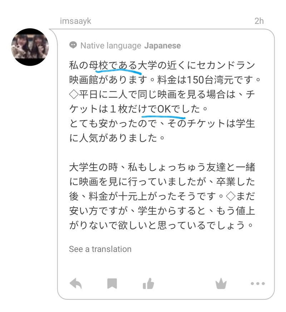Viewport: 286px width, 312px height.
Task: Click the text 料金は150台湾元です
Action: point(209,80)
